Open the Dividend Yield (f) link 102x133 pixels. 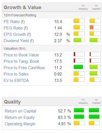click(19, 41)
